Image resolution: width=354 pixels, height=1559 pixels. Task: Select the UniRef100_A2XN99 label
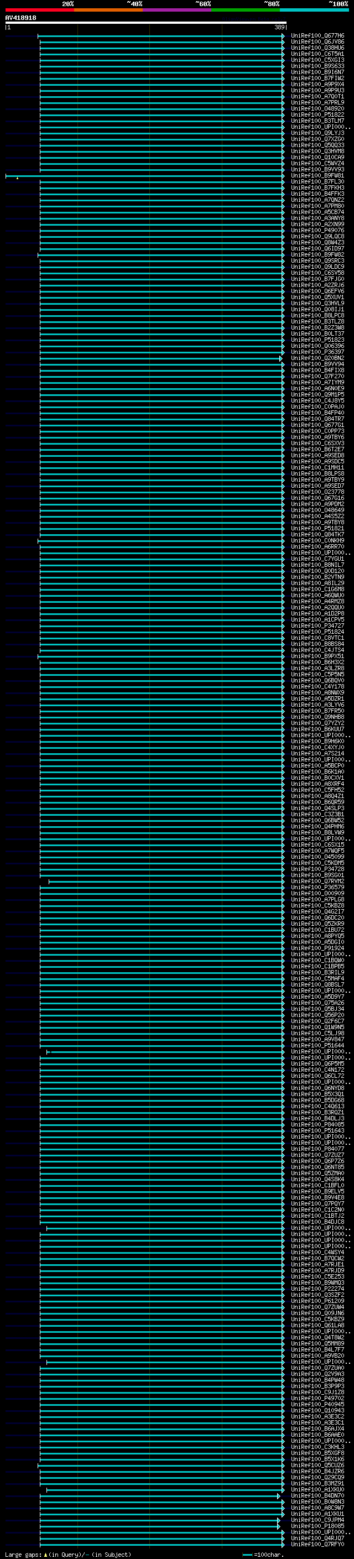[317, 224]
